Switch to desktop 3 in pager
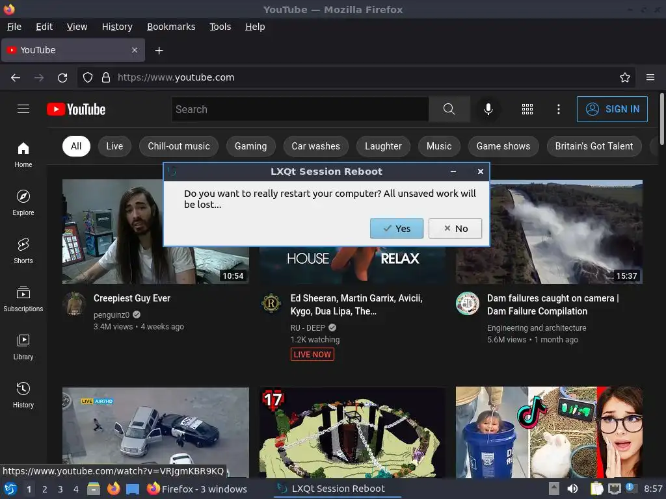The height and width of the screenshot is (499, 666). point(60,489)
